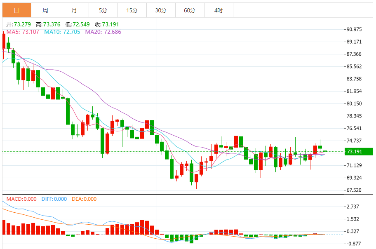
Task: Click the 2.737 MACD axis label
Action: [x=353, y=207]
